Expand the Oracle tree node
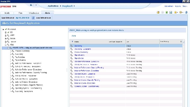190x107 pixels. click(x=6, y=39)
